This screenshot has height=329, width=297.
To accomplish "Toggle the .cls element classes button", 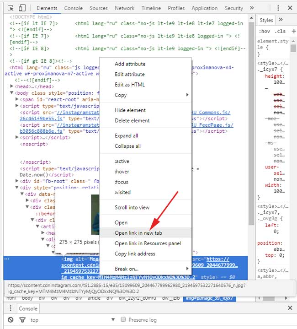I will [x=280, y=31].
